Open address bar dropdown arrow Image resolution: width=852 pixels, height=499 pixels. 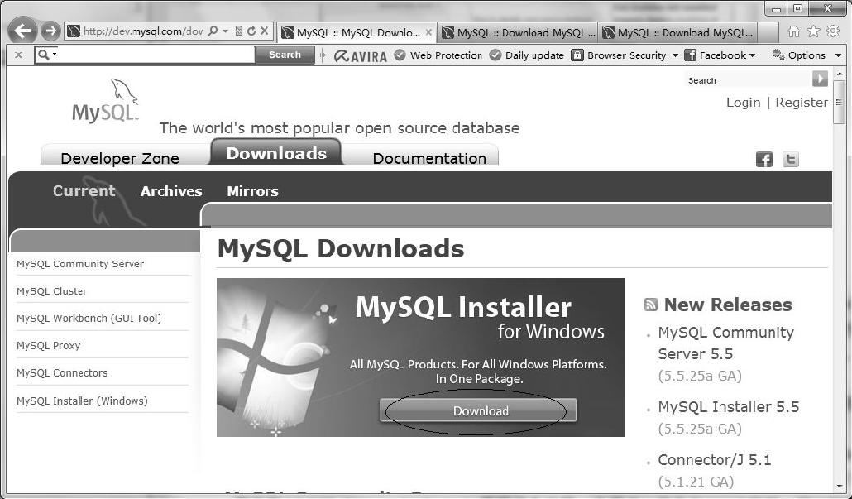pos(226,31)
